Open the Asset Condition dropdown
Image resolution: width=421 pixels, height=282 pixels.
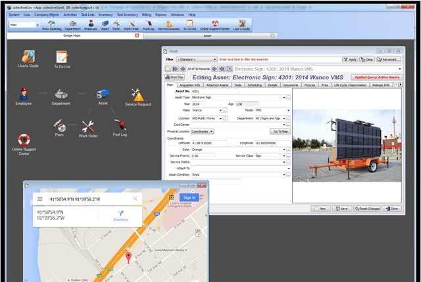(287, 175)
